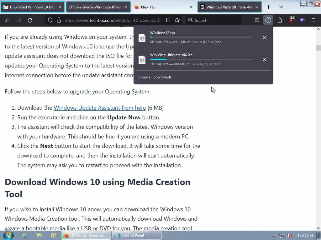Click the purple mask extension icon
This screenshot has width=321, height=240.
pyautogui.click(x=302, y=20)
